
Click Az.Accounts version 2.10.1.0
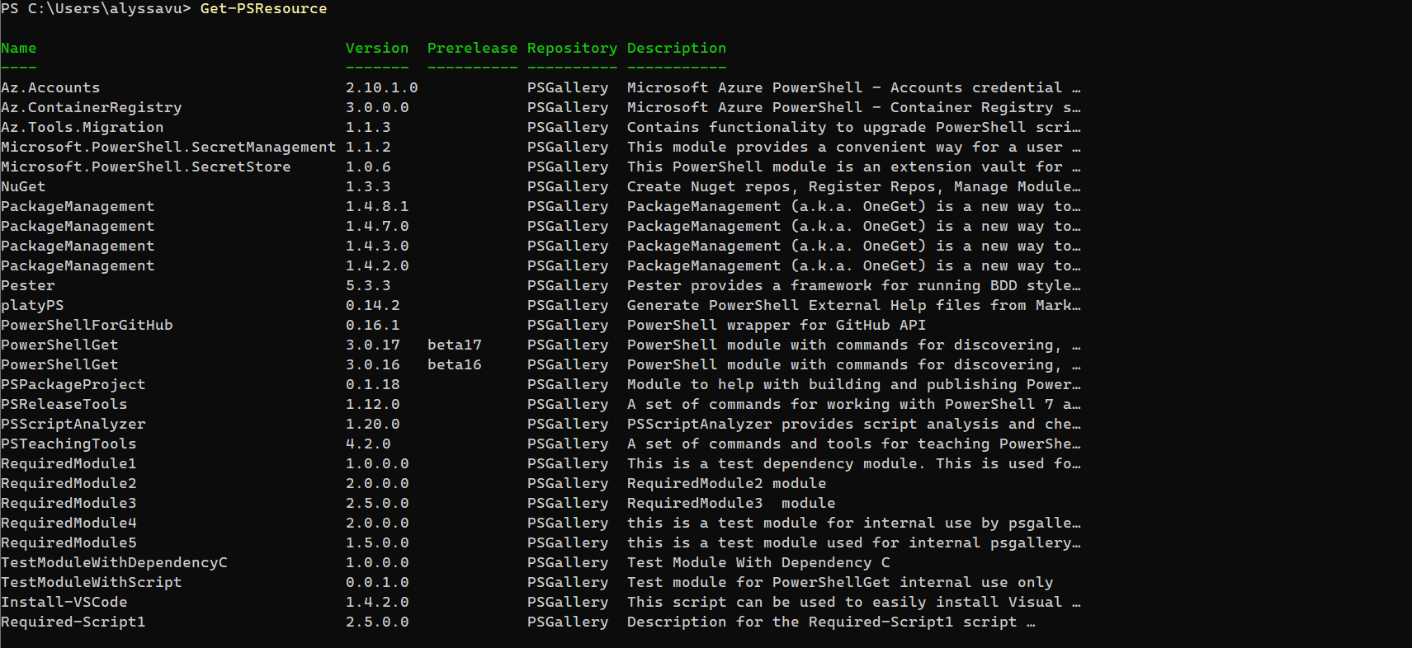pyautogui.click(x=382, y=87)
